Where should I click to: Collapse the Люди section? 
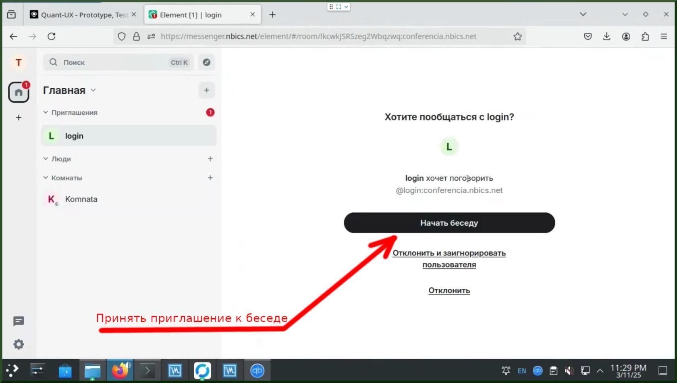click(46, 159)
